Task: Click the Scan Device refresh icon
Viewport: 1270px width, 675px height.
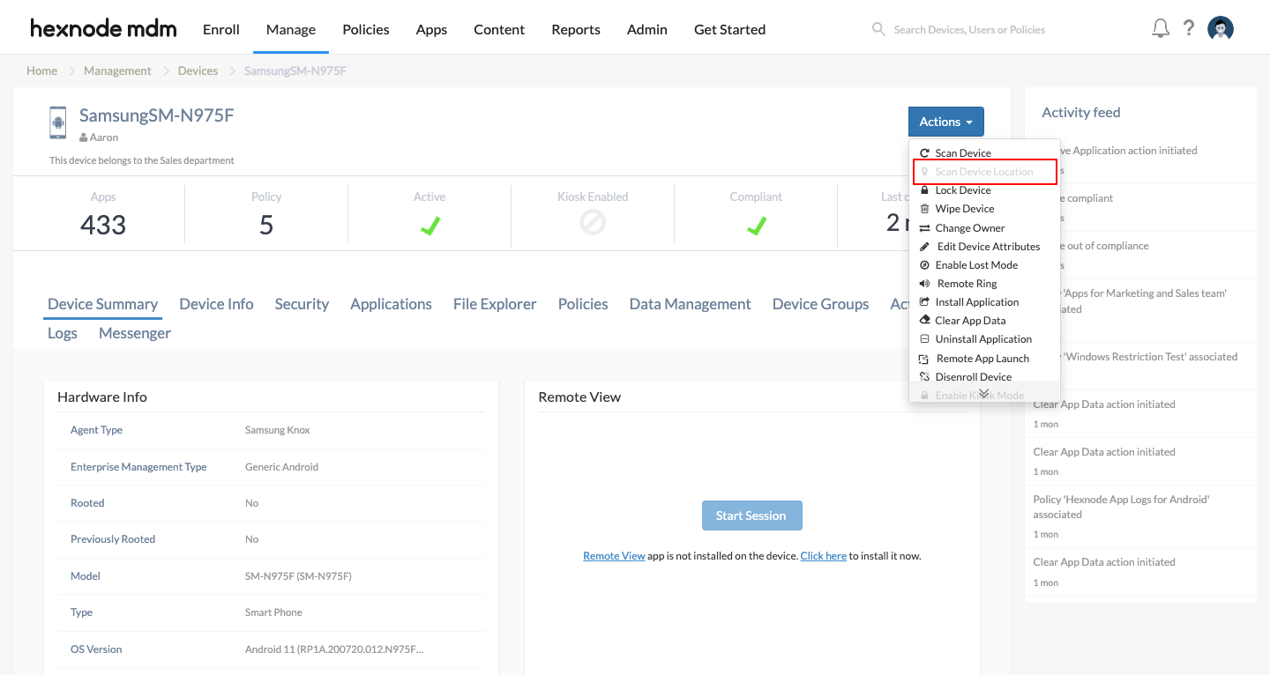Action: pos(924,153)
